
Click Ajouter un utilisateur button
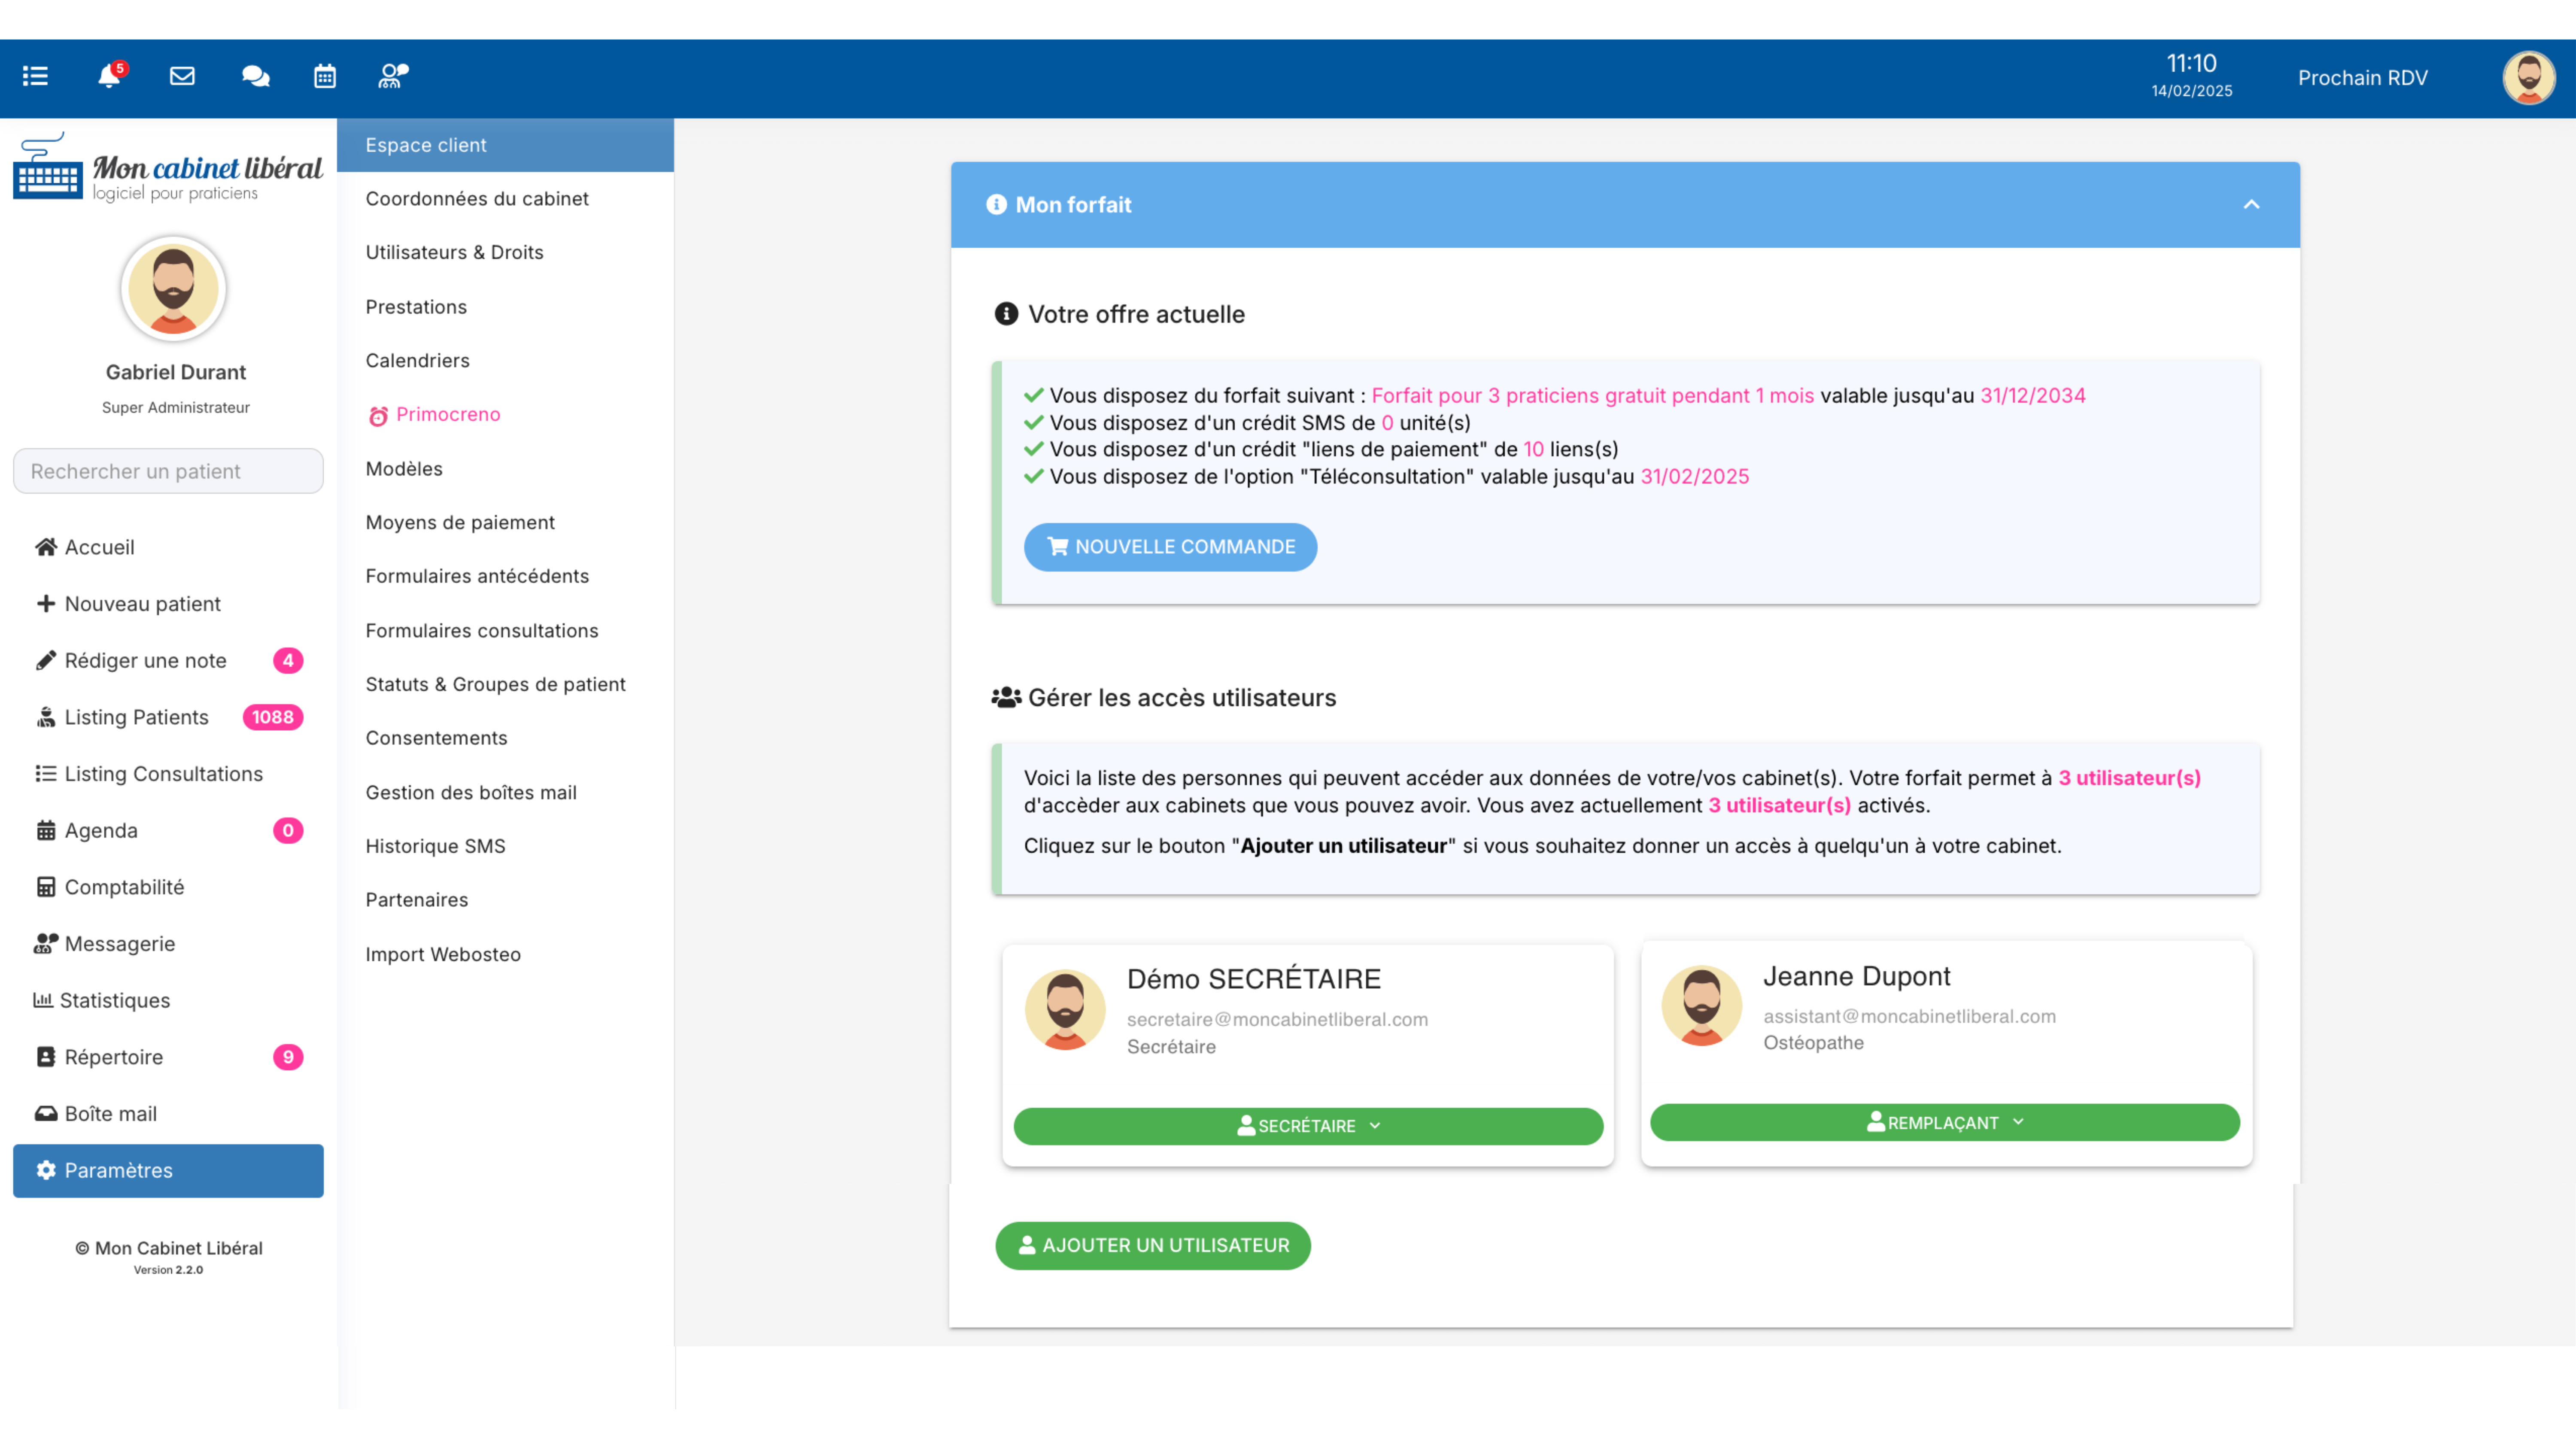(1153, 1246)
